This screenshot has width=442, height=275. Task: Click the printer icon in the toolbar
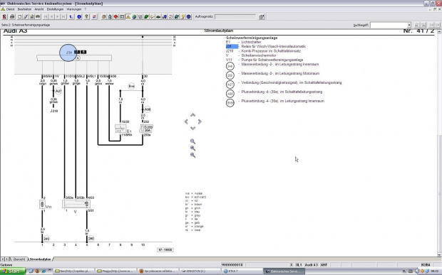(12, 17)
